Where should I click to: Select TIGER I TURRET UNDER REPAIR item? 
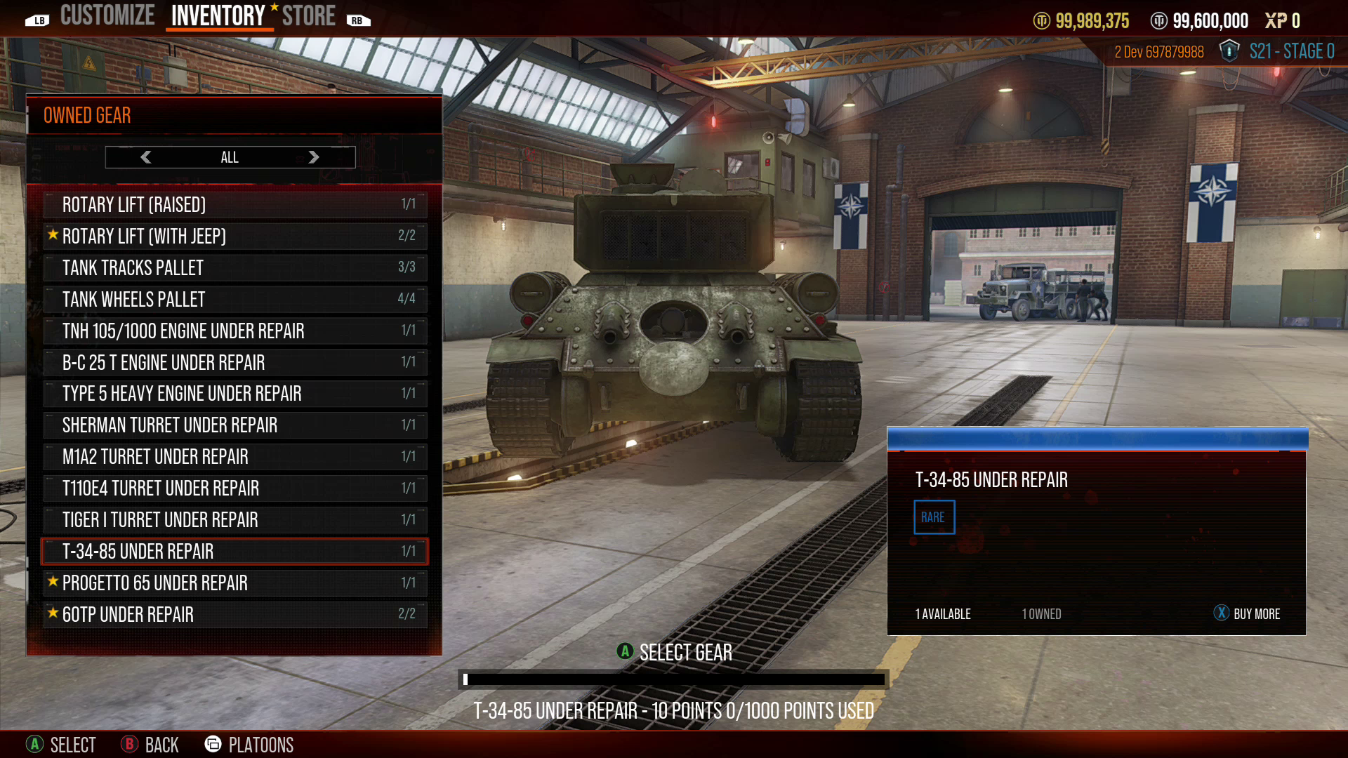click(x=234, y=519)
